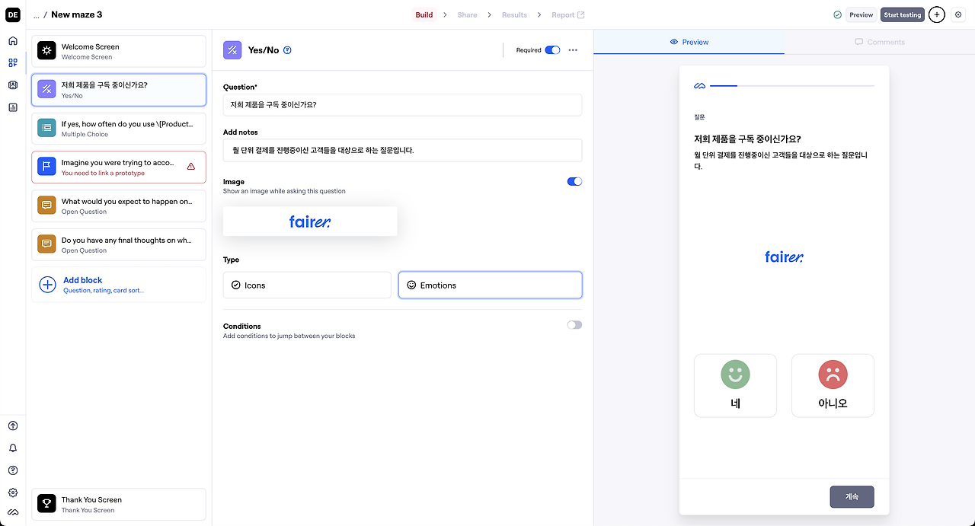This screenshot has height=526, width=975.
Task: Click the Welcome Screen block icon
Action: pyautogui.click(x=46, y=51)
